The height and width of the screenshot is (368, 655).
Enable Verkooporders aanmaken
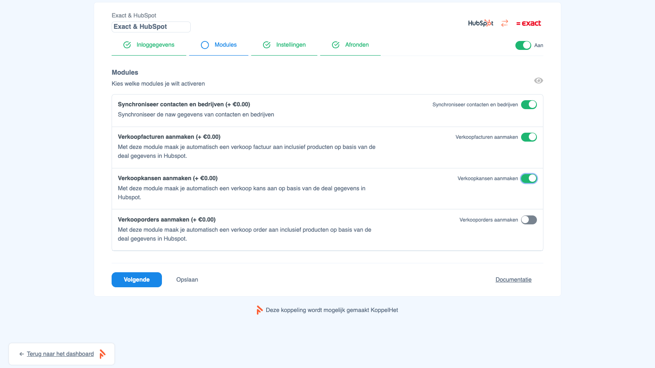pyautogui.click(x=529, y=220)
